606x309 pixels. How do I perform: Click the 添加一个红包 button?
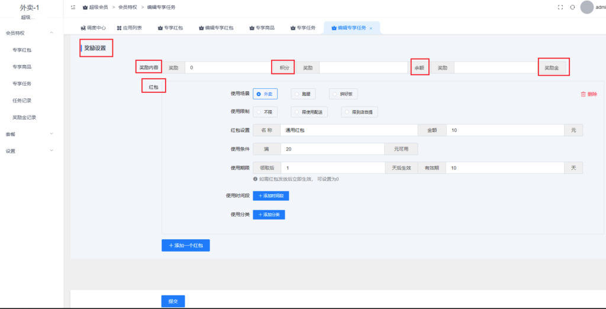(185, 245)
